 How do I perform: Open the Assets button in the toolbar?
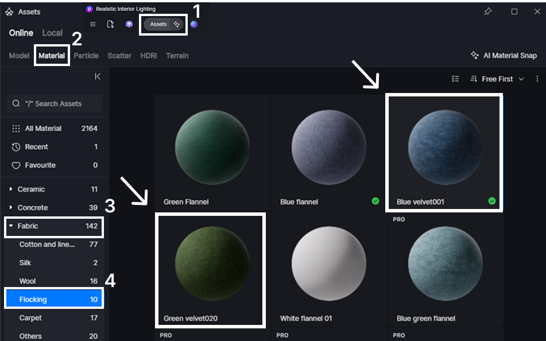pos(163,24)
